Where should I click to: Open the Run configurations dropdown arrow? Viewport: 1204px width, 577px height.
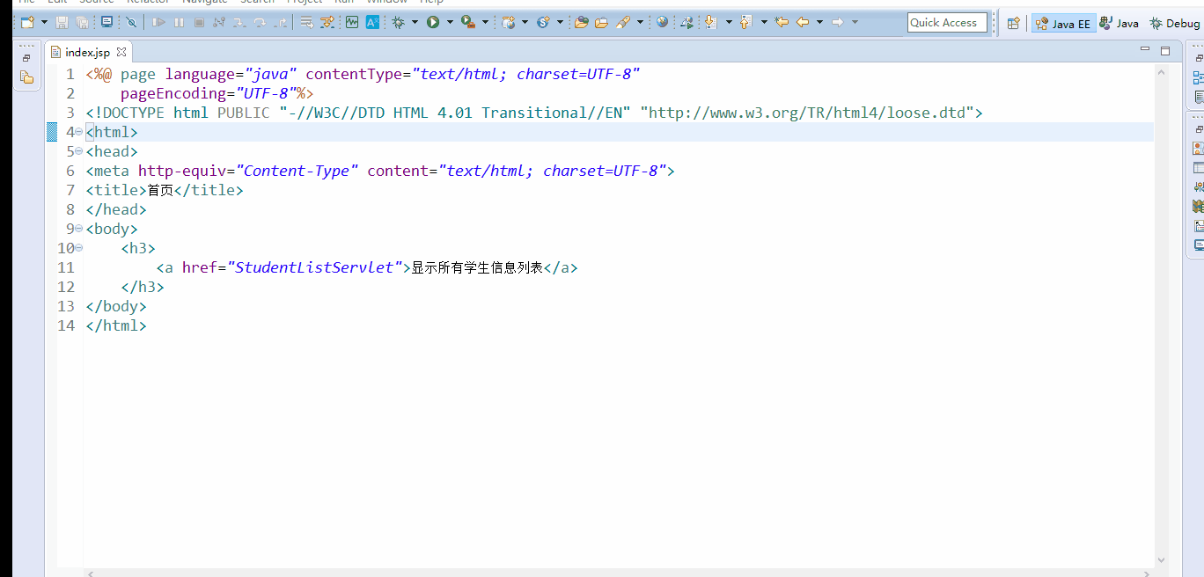coord(448,22)
